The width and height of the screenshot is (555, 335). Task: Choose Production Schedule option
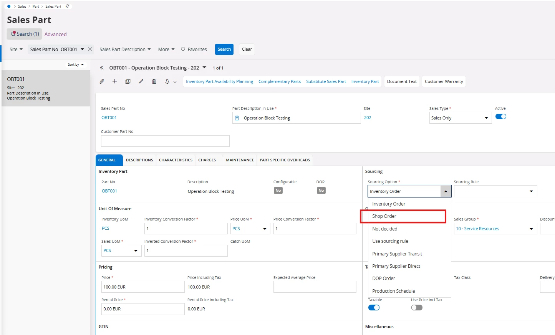coord(409,291)
